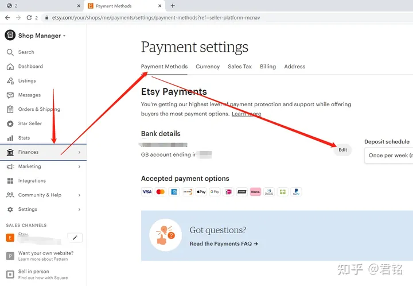Click the PayPal payment icon
The width and height of the screenshot is (413, 286).
pos(296,192)
